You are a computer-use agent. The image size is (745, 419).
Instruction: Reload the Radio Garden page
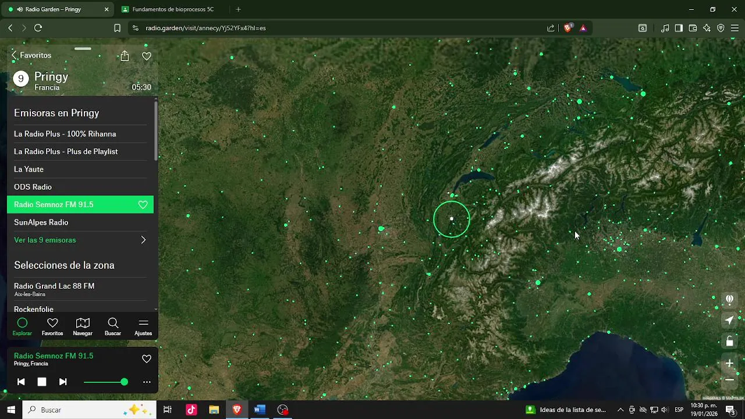[x=38, y=28]
